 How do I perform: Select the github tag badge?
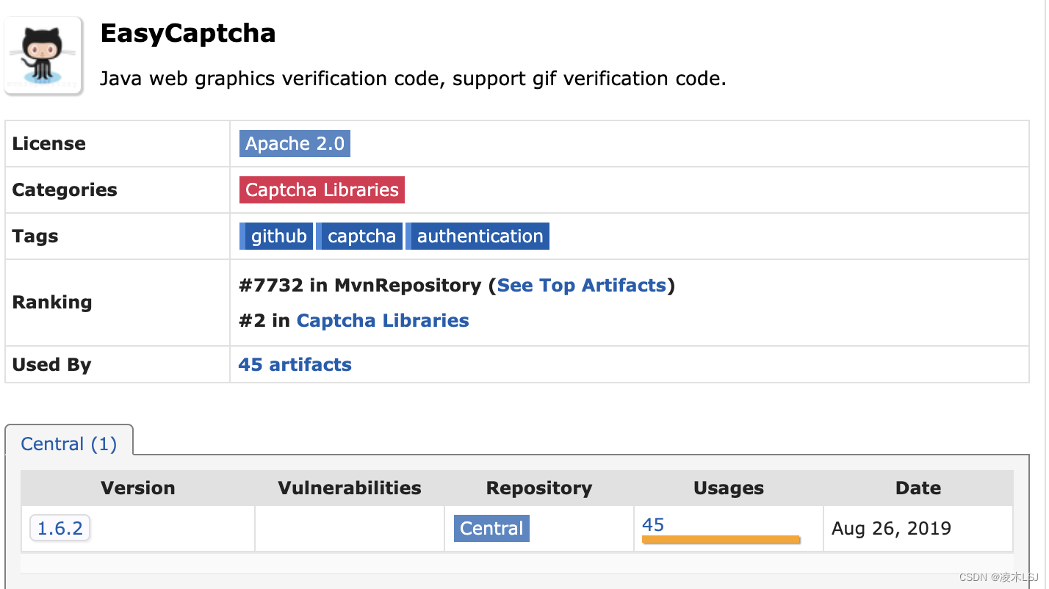coord(276,236)
